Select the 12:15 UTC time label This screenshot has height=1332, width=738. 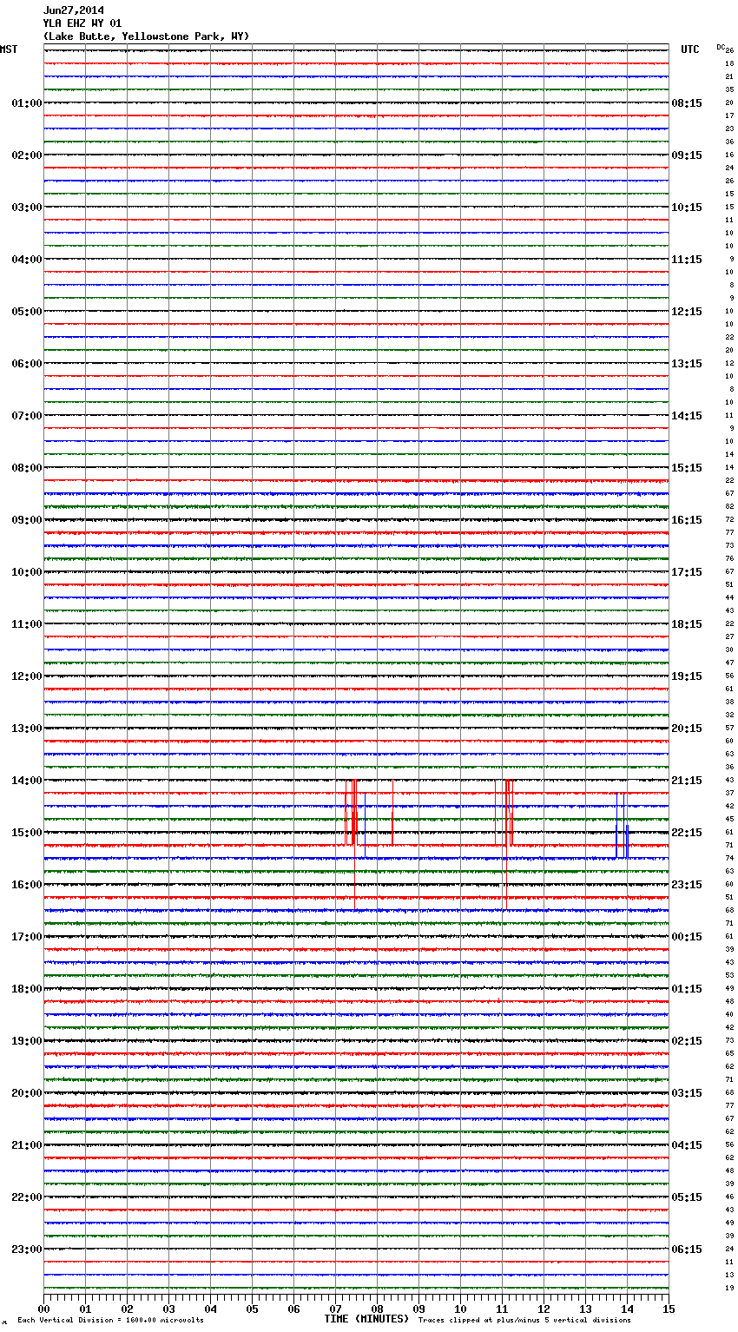pyautogui.click(x=687, y=312)
